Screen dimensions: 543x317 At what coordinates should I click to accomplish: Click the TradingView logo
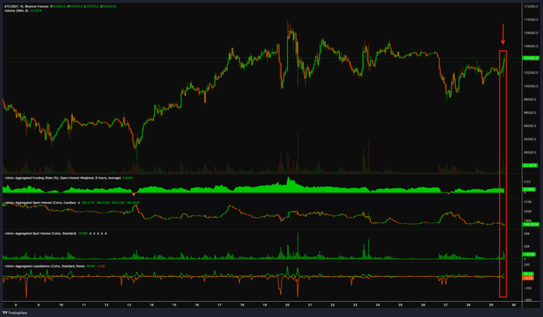[16, 312]
